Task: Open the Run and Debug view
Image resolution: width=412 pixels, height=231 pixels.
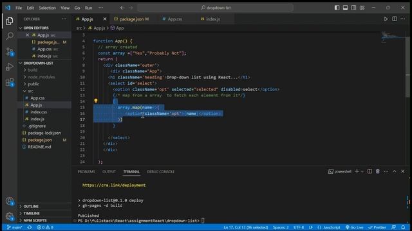Action: [x=10, y=67]
